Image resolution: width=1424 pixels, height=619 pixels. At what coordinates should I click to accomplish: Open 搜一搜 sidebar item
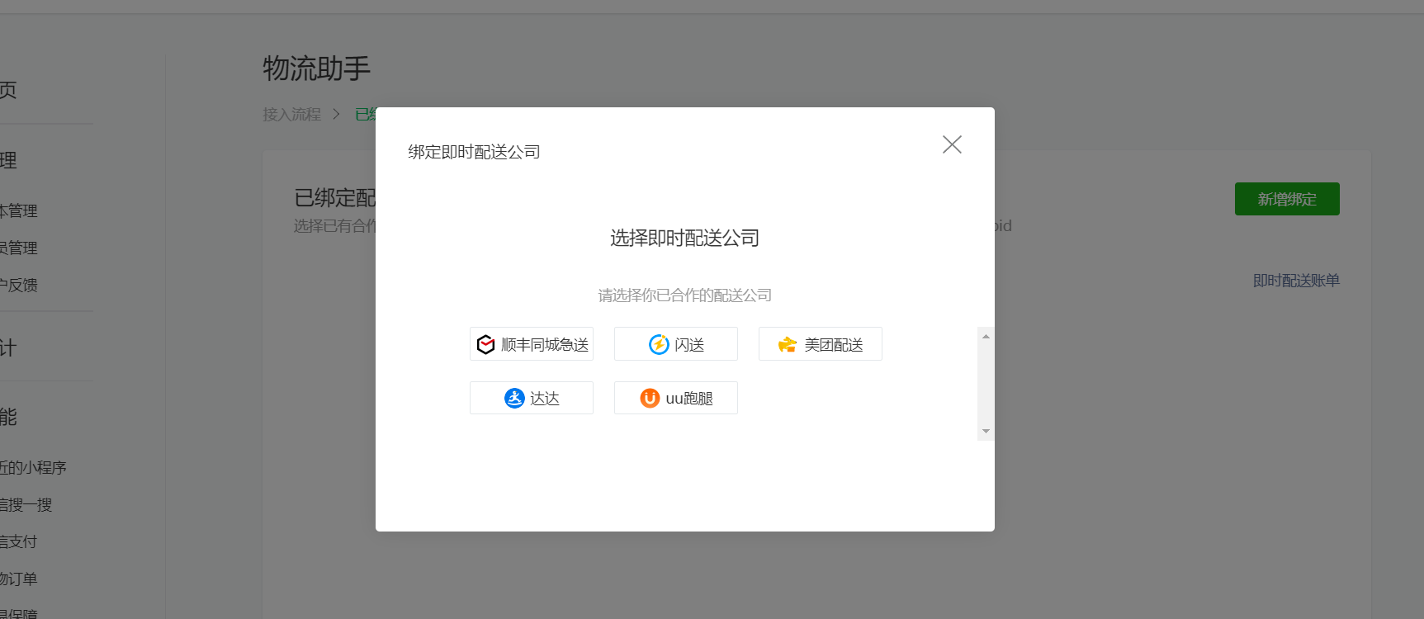click(26, 504)
